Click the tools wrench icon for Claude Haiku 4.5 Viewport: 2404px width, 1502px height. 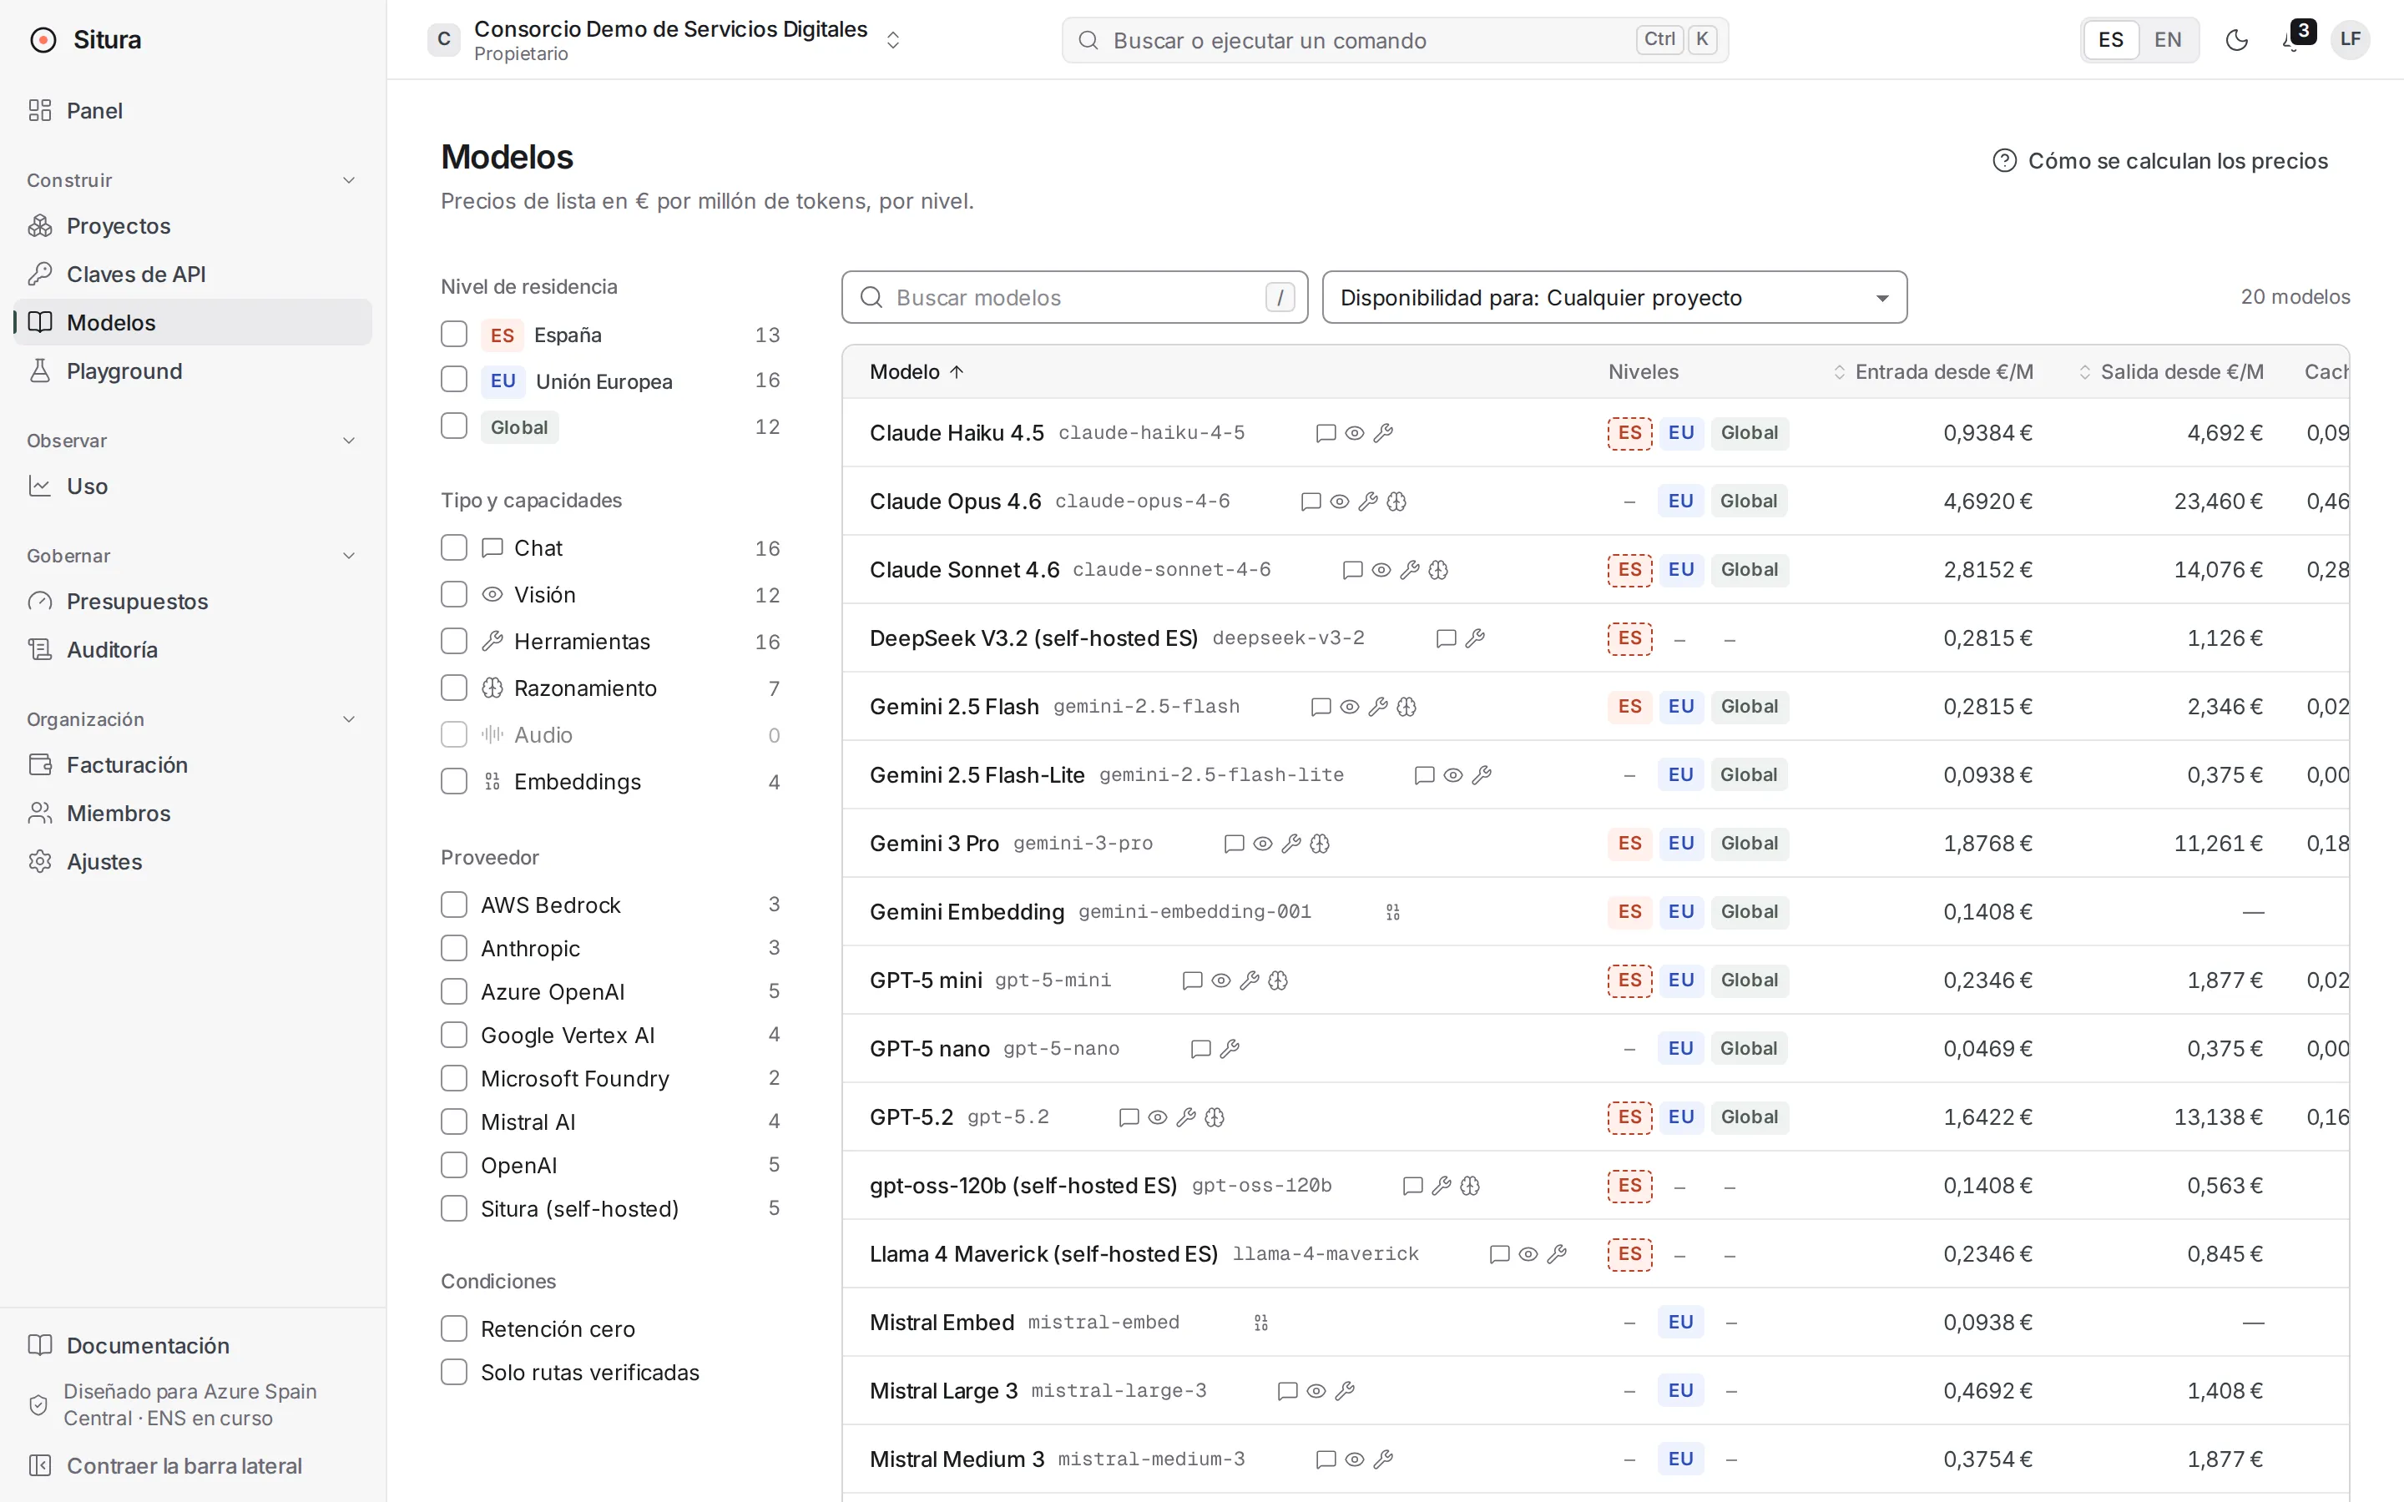1383,433
